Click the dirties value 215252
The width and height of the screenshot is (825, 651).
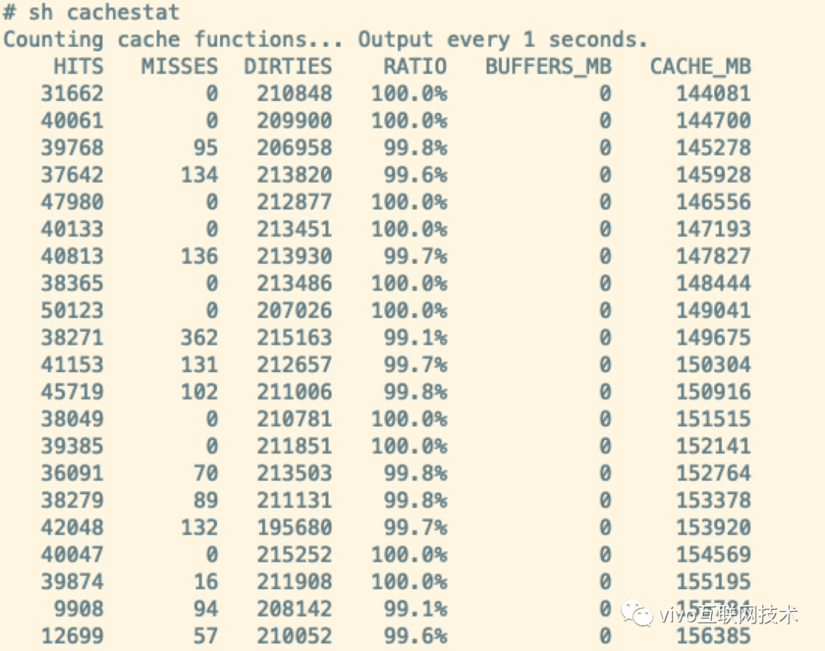point(294,555)
